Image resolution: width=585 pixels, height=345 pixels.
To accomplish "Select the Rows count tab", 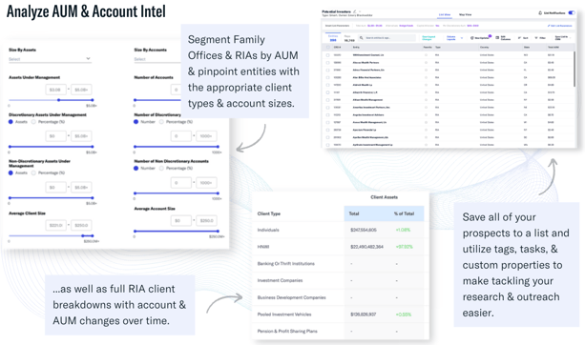I will point(349,38).
